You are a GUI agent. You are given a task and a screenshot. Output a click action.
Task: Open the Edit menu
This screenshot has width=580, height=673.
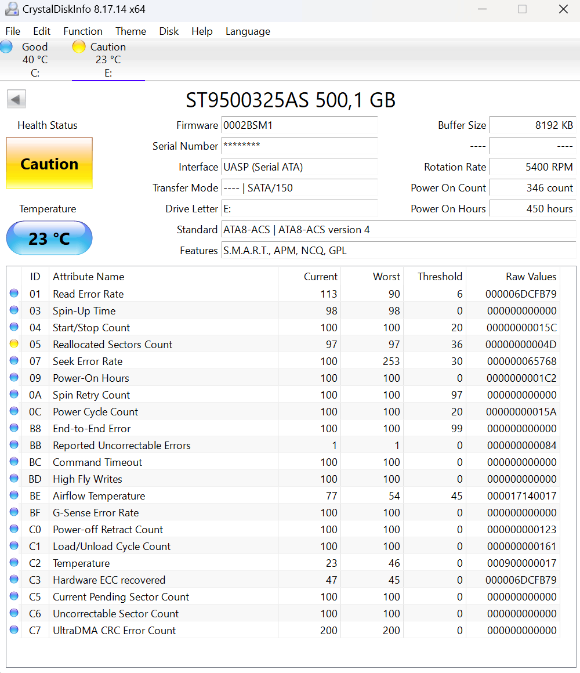click(42, 31)
